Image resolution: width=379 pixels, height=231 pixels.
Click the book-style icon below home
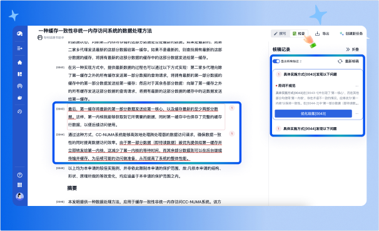click(20, 74)
